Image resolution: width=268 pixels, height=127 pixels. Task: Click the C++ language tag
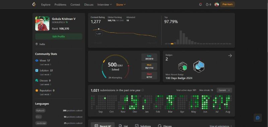pyautogui.click(x=39, y=117)
